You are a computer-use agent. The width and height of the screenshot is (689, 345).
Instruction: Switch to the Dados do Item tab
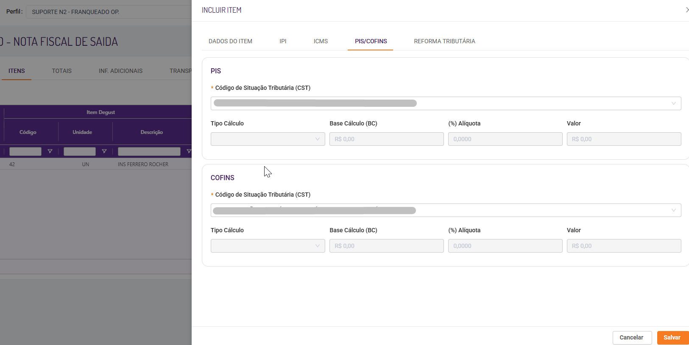click(230, 41)
